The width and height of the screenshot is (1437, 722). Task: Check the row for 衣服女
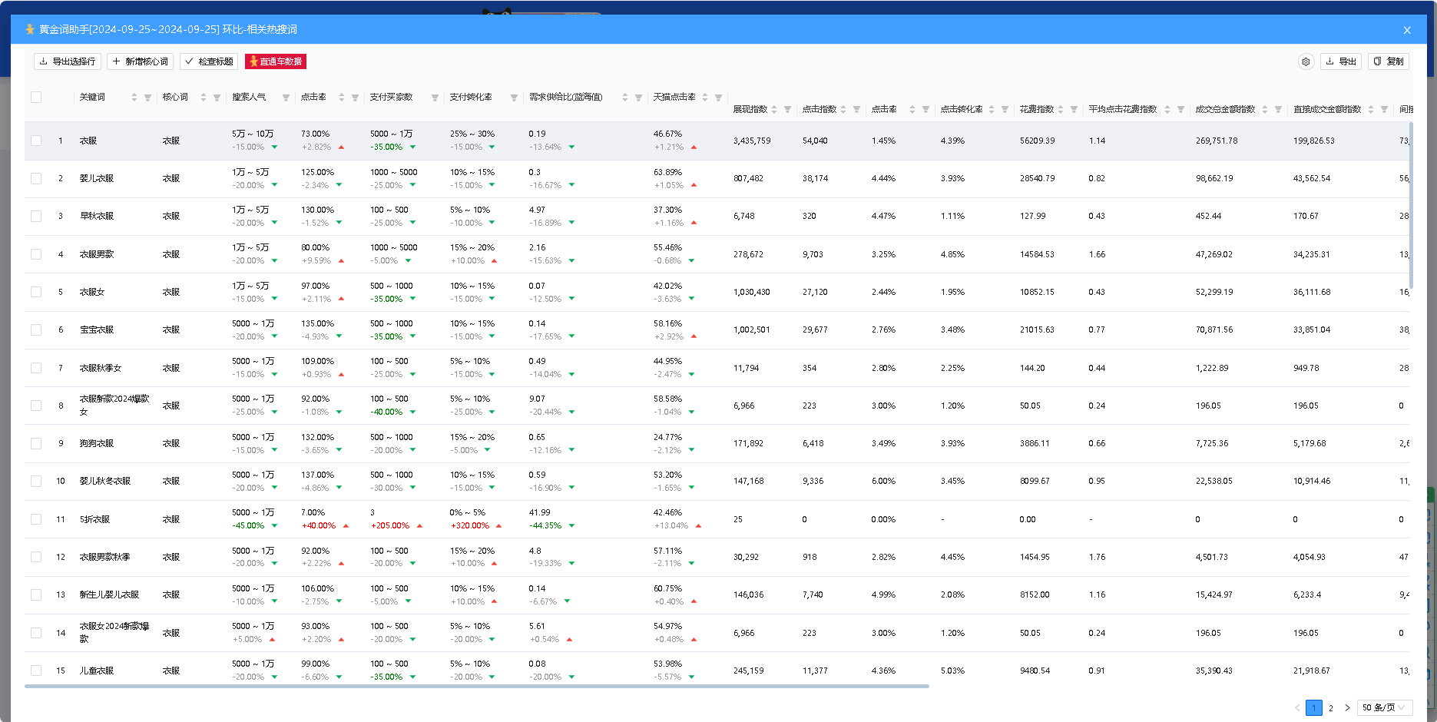click(36, 292)
